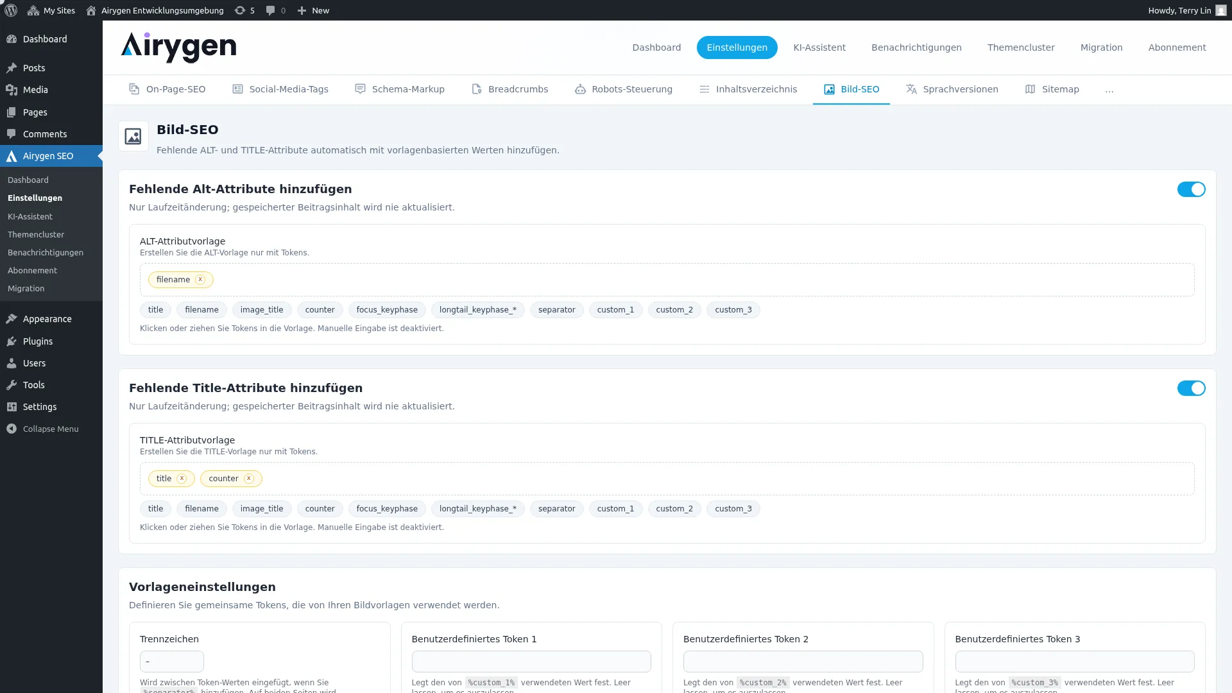1232x693 pixels.
Task: Open Dashboard in Airygen top navigation
Action: 656,47
